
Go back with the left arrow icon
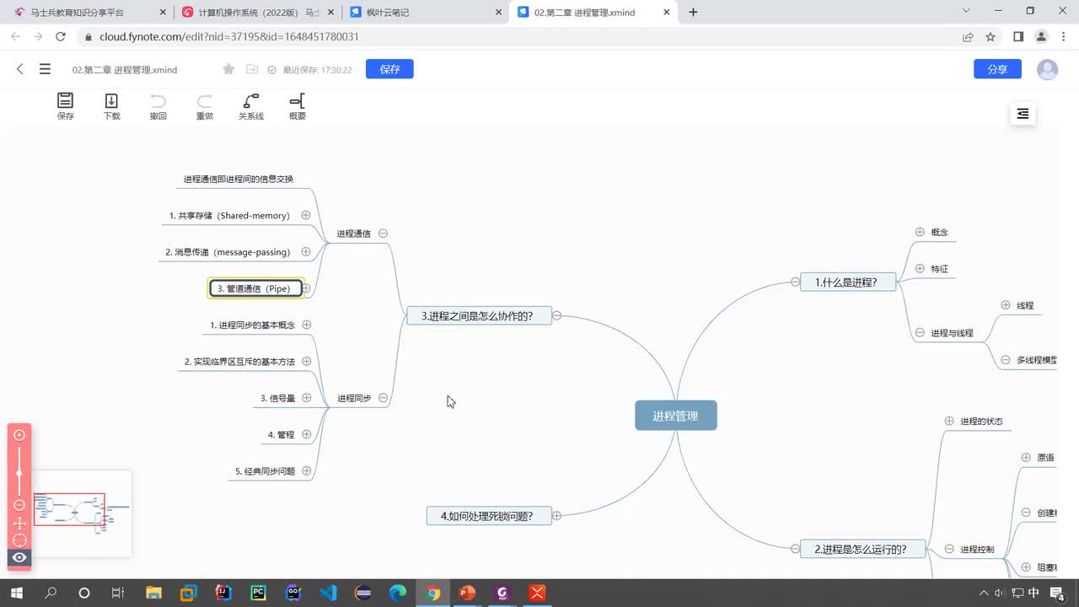click(20, 69)
